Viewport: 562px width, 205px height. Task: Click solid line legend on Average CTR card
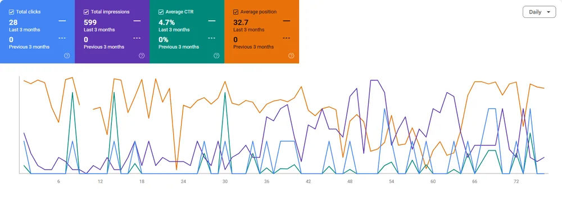[212, 21]
